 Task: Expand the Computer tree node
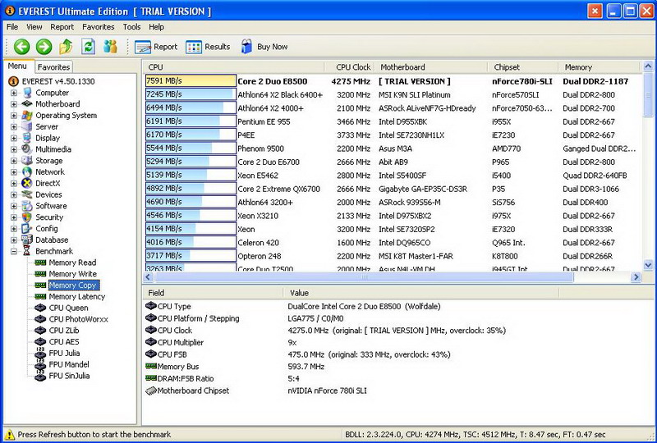[x=14, y=93]
